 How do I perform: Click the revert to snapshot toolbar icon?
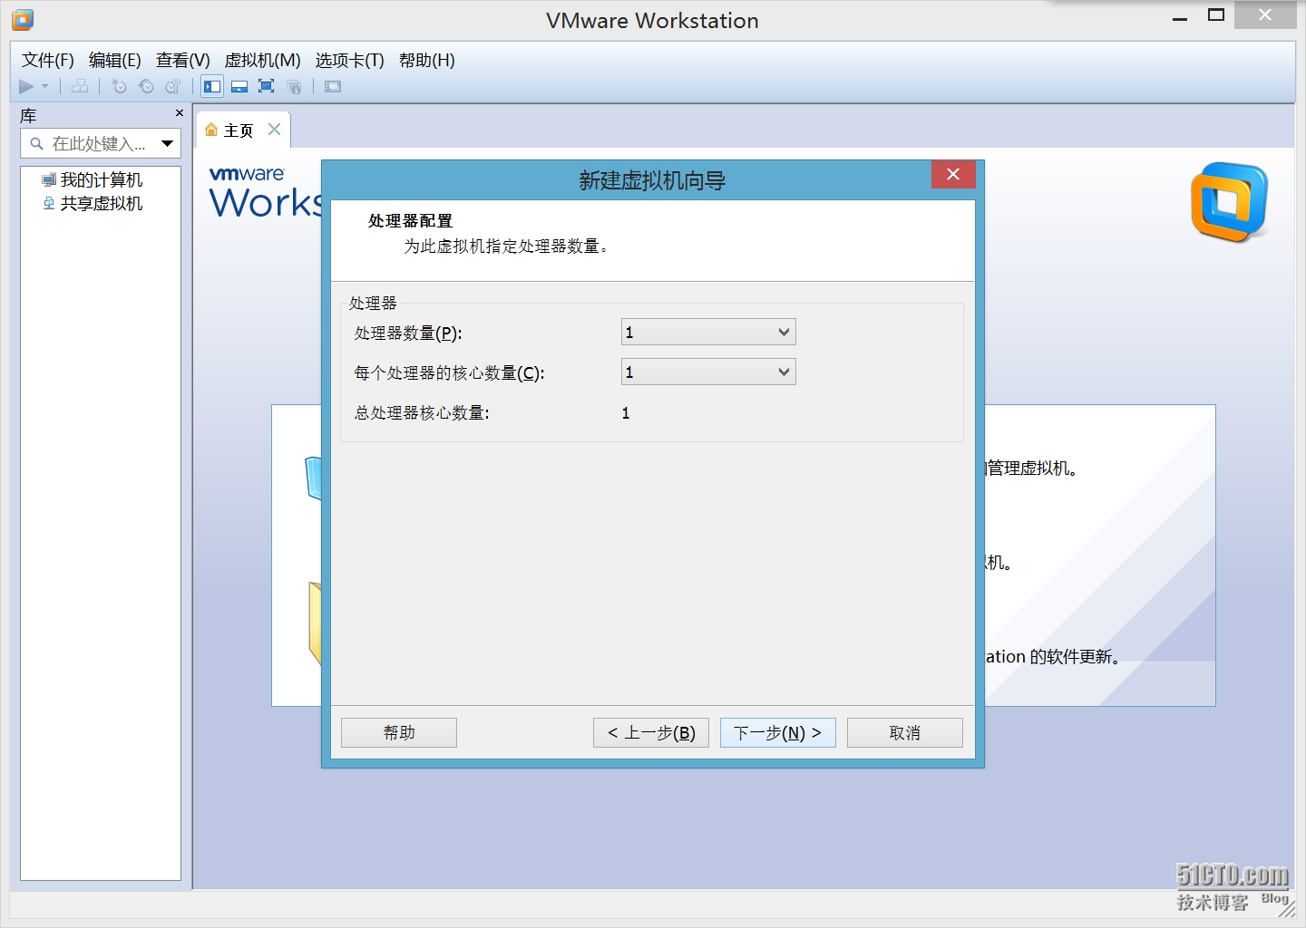coord(146,86)
